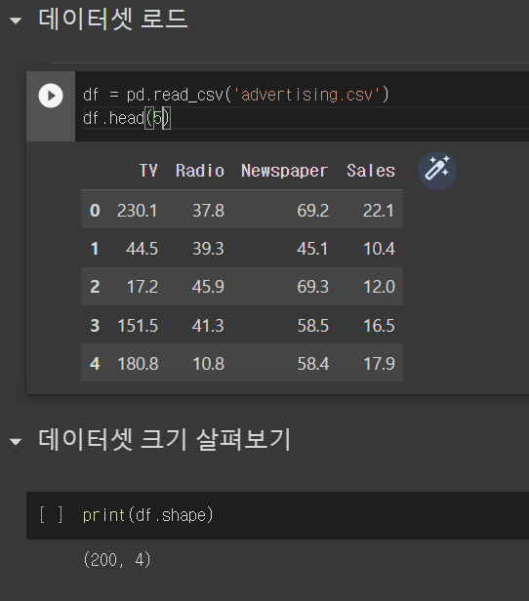The image size is (529, 601).
Task: Select the Radio value 37.8
Action: point(208,211)
